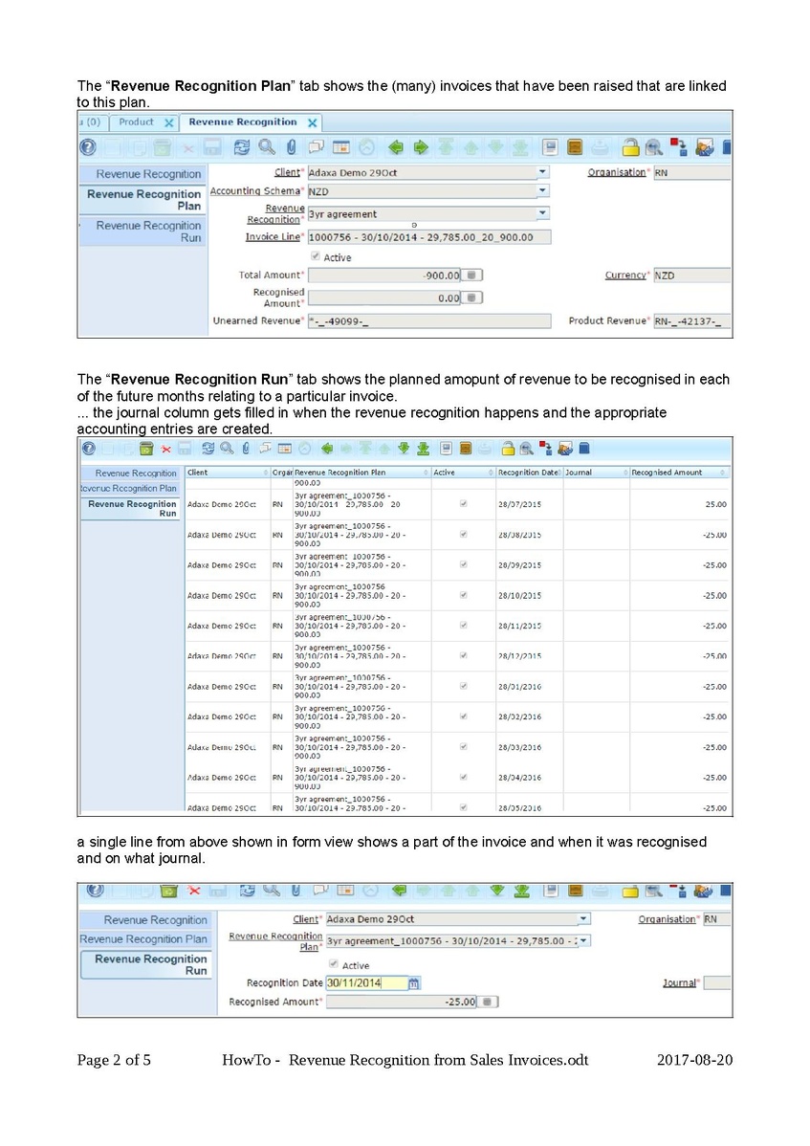Click the paperclip Attachment icon in top toolbar
810x1146 pixels.
(291, 147)
